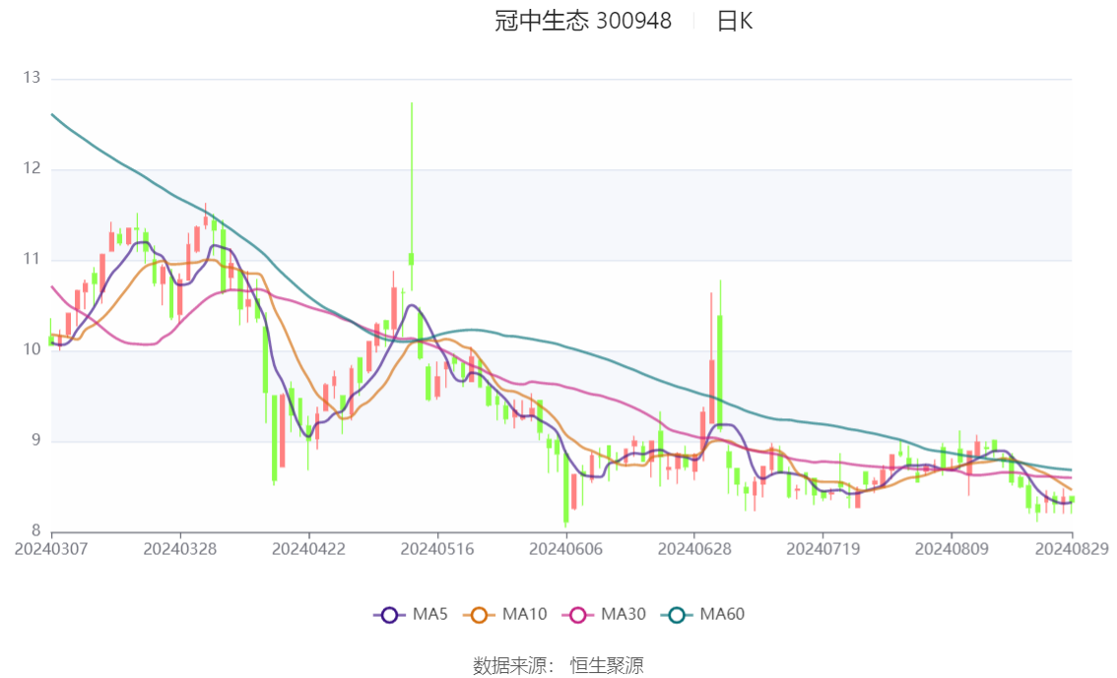Click the chart title 冠中生态 300948
Viewport: 1117px width, 678px height.
click(x=583, y=22)
